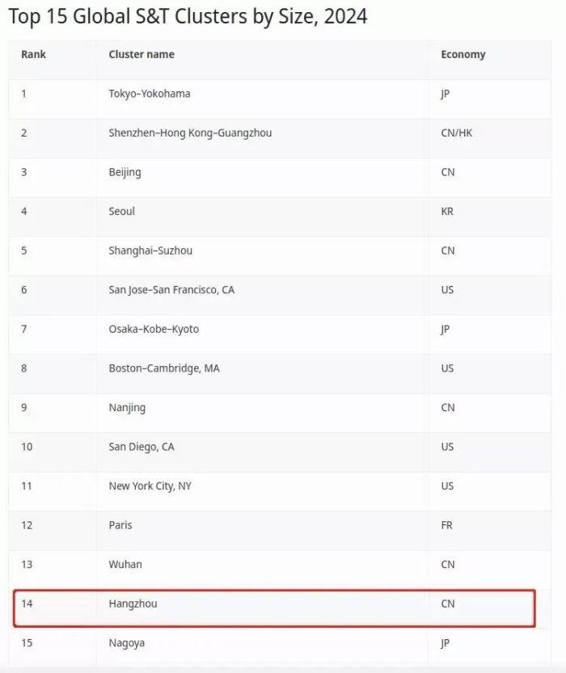Screen dimensions: 566x673
Task: Click the CN/HK economy code
Action: click(457, 132)
